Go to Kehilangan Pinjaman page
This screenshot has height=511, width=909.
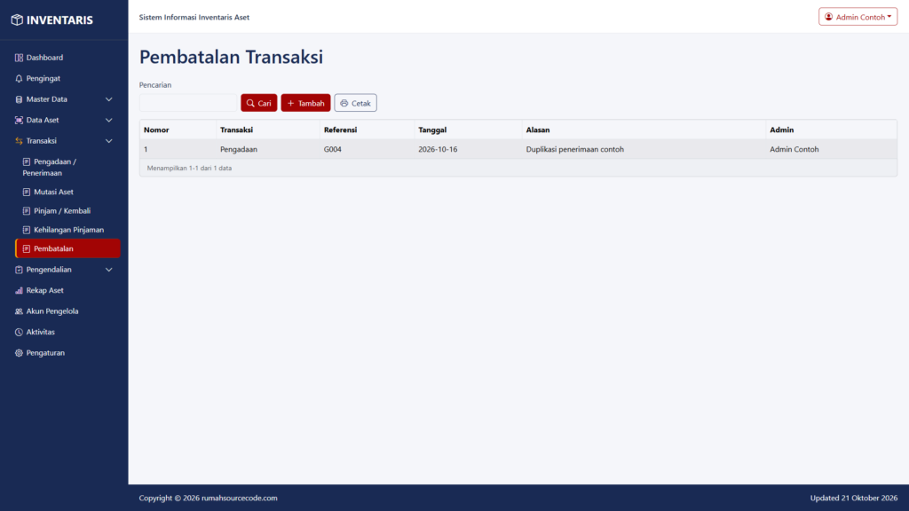(67, 230)
